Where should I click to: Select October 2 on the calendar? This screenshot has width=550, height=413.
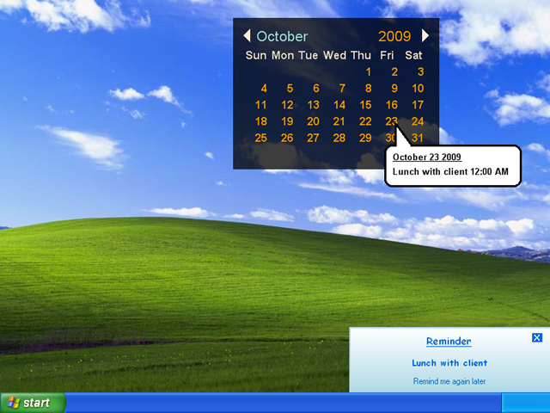(x=394, y=72)
